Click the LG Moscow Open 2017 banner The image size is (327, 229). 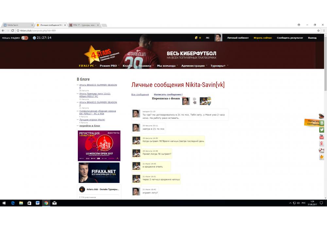(99, 146)
